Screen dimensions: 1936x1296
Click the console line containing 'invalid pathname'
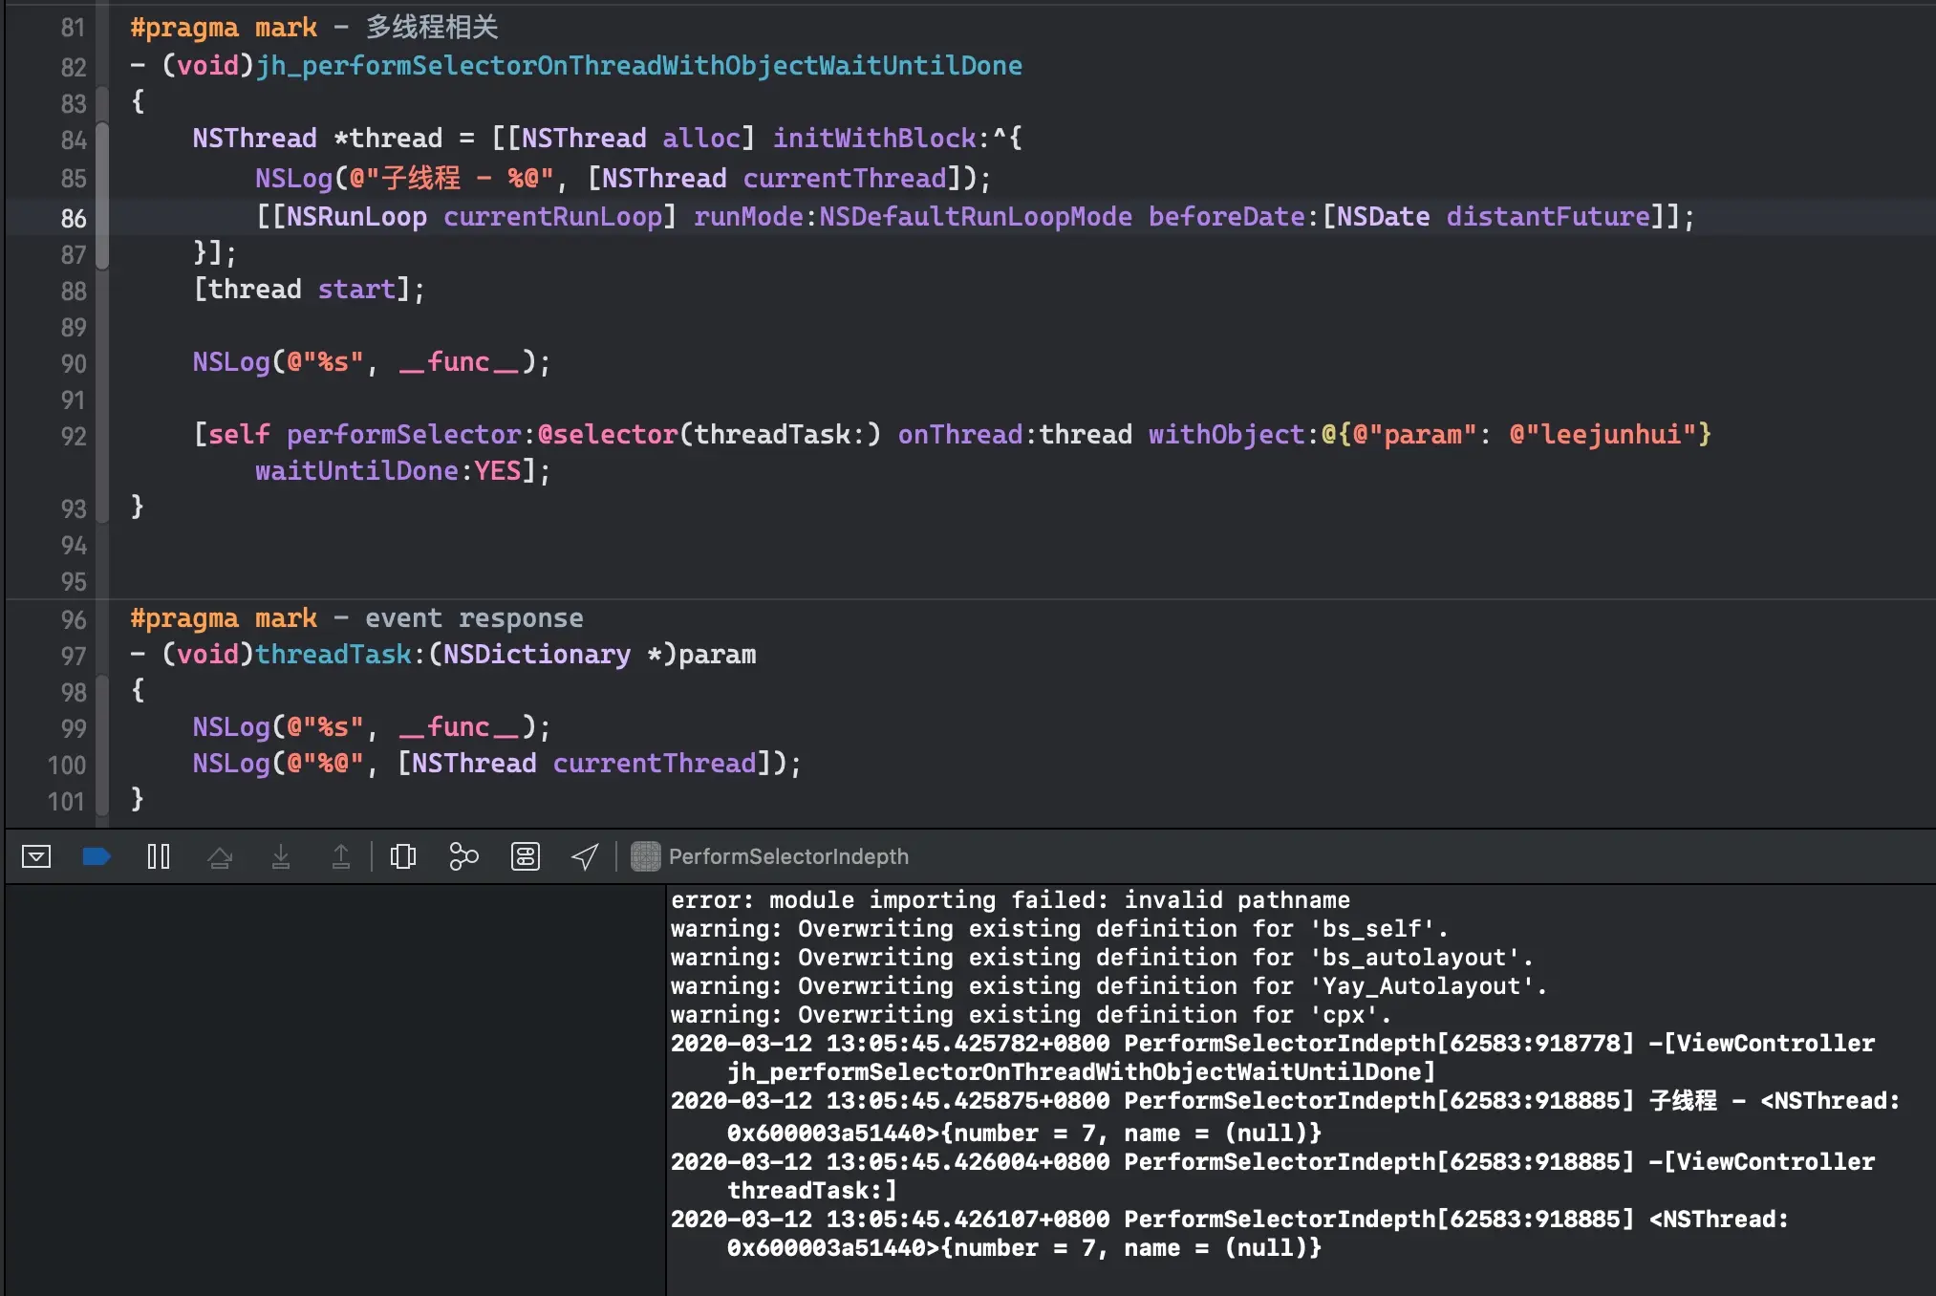coord(1009,900)
